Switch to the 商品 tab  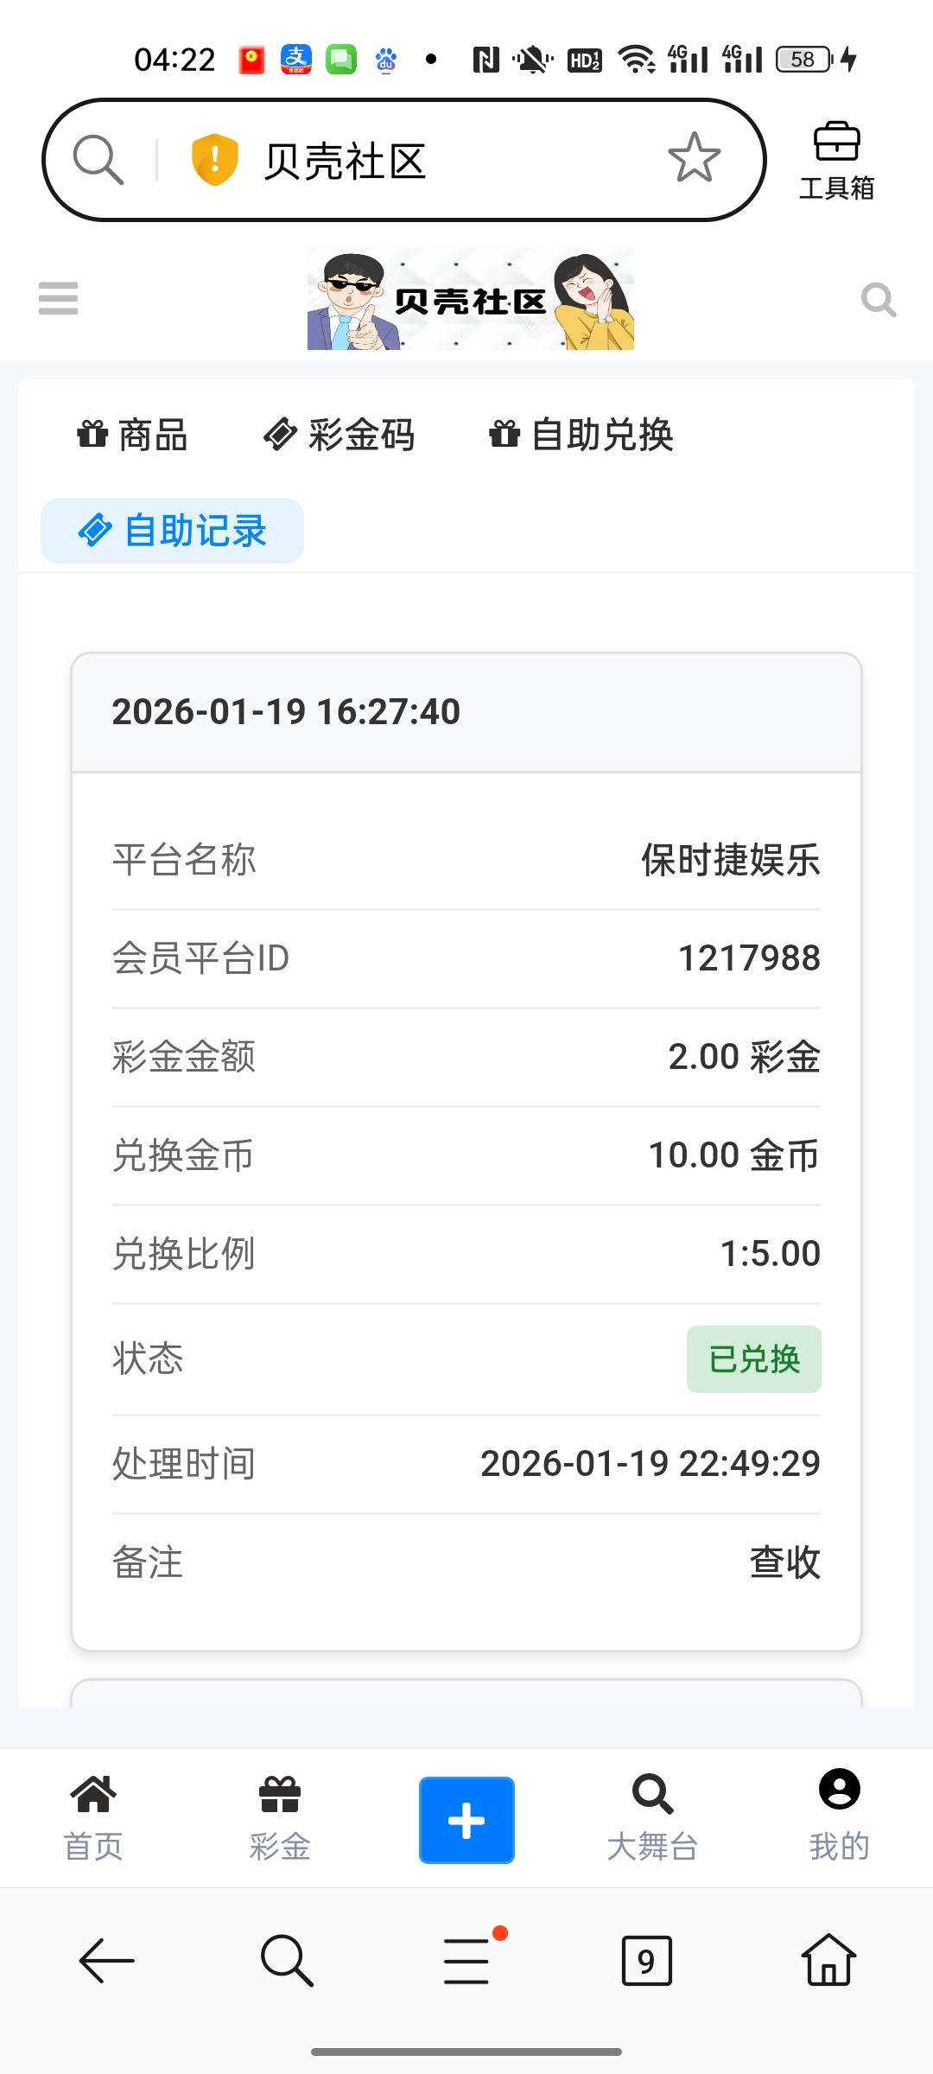tap(132, 435)
